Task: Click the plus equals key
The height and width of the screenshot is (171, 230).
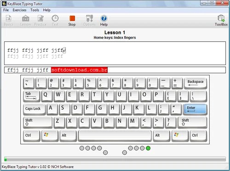Action: [x=177, y=83]
